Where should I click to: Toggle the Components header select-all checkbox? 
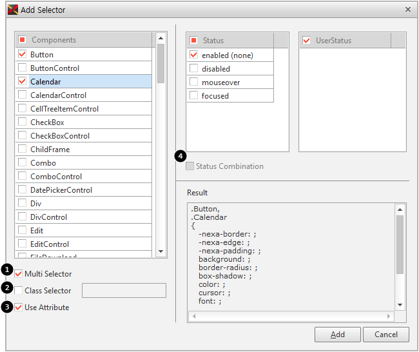point(23,40)
